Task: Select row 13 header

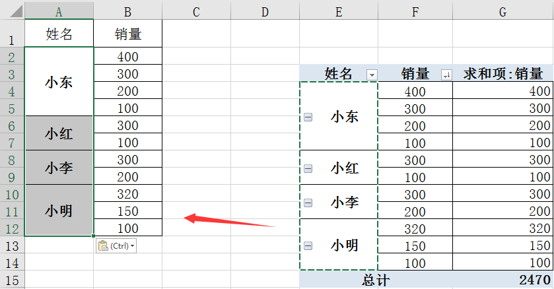Action: pos(12,245)
